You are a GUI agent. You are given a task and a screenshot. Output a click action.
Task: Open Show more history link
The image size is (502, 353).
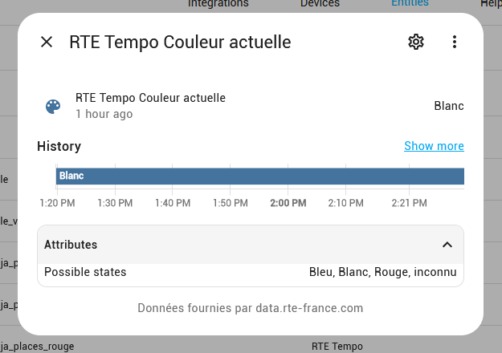click(434, 146)
